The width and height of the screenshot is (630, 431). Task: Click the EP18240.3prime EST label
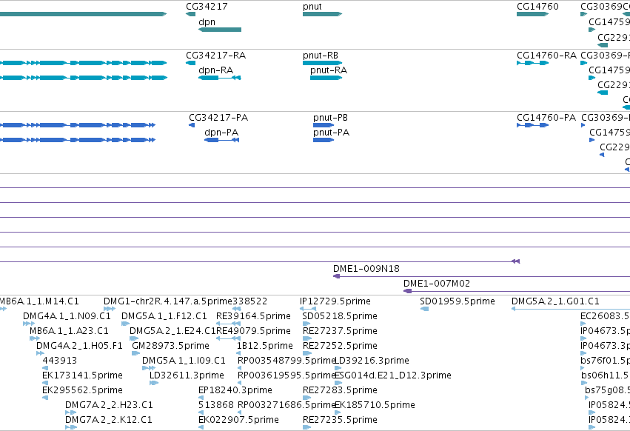click(x=235, y=390)
